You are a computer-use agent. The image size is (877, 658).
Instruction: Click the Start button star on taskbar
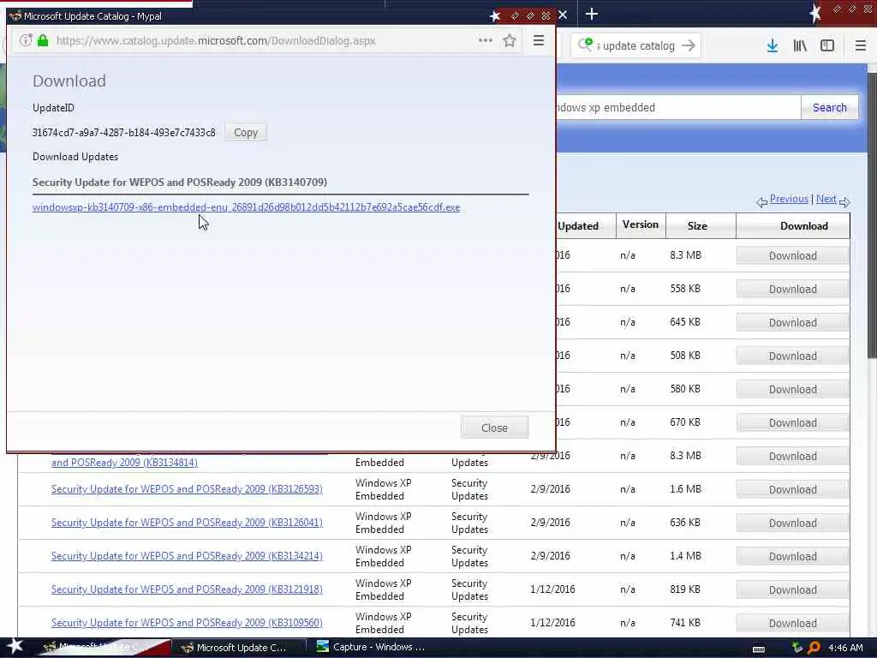[15, 647]
